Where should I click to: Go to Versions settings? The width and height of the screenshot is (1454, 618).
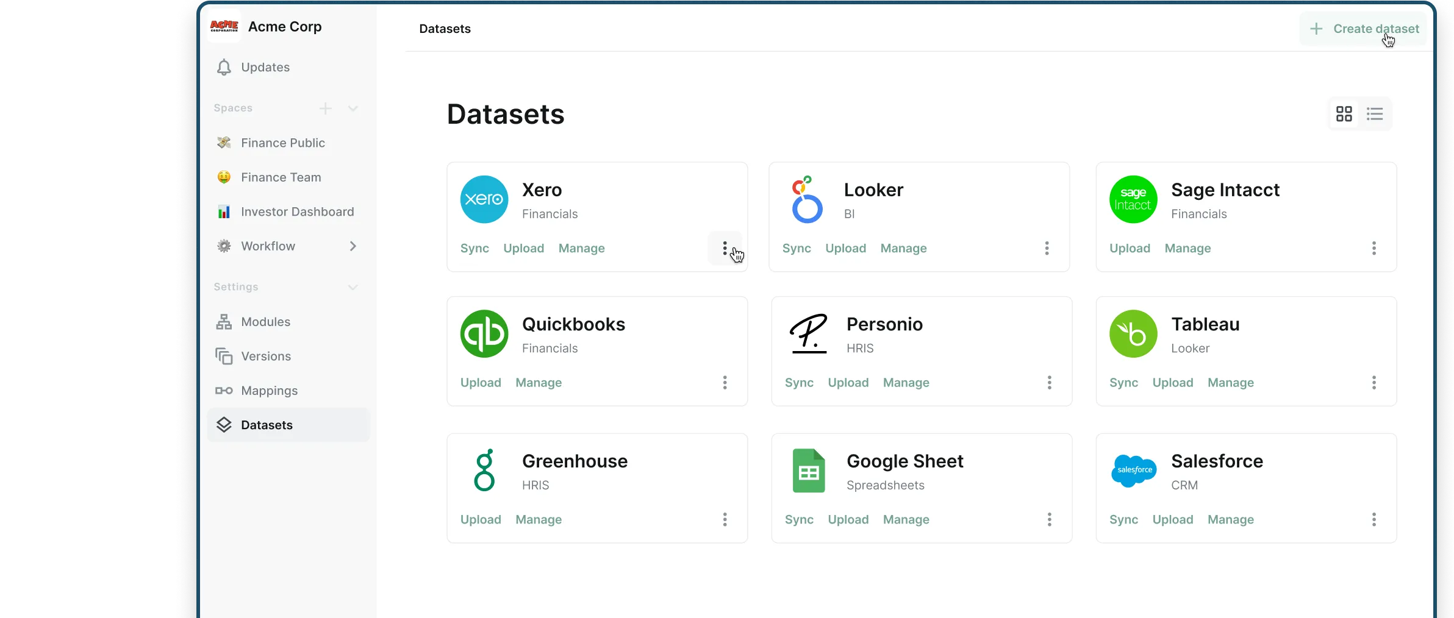pos(288,357)
